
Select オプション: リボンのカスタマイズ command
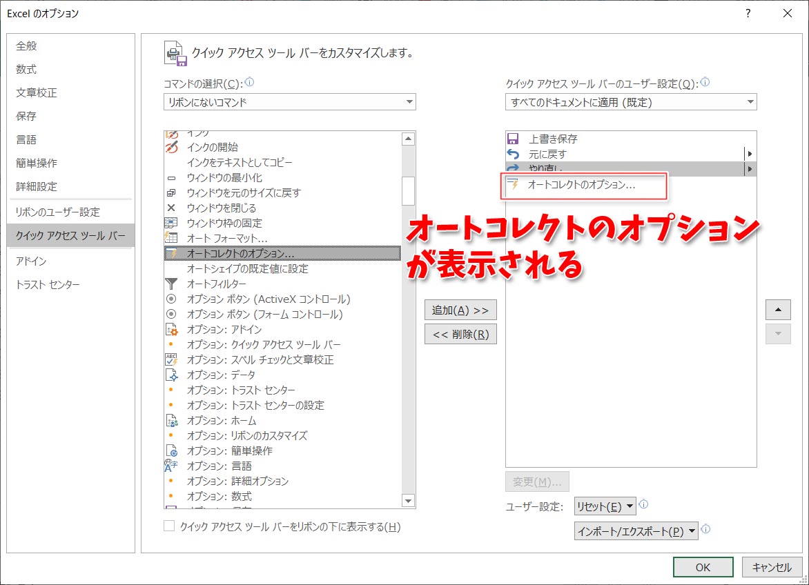282,435
